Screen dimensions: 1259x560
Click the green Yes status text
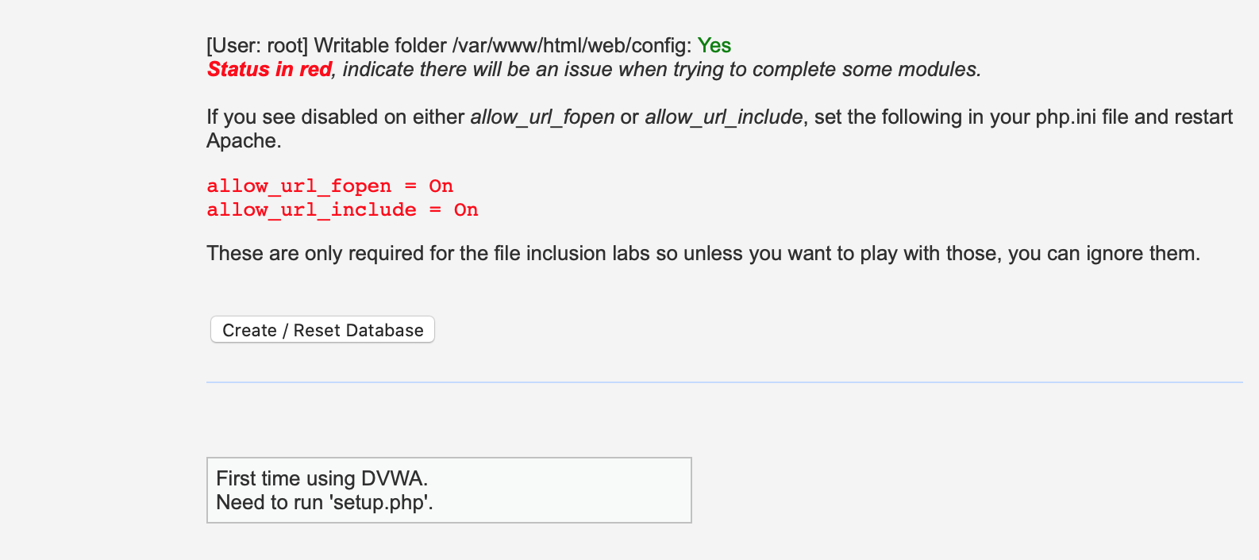pyautogui.click(x=714, y=46)
